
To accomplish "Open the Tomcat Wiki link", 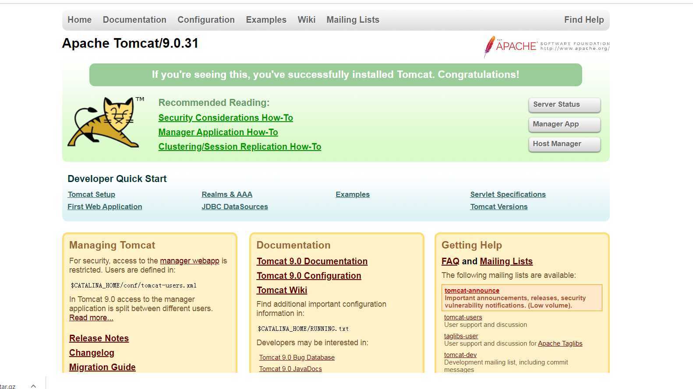I will (x=282, y=290).
